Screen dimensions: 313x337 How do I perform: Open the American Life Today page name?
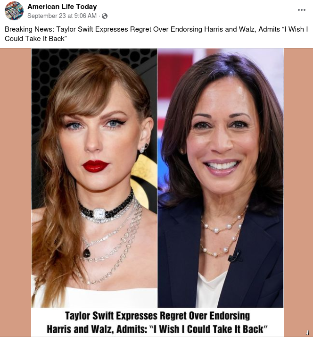pyautogui.click(x=62, y=7)
